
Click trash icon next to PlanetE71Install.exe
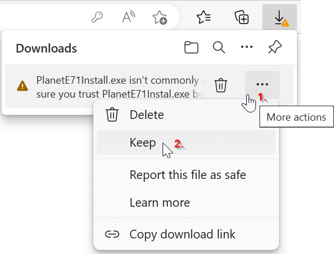point(221,85)
